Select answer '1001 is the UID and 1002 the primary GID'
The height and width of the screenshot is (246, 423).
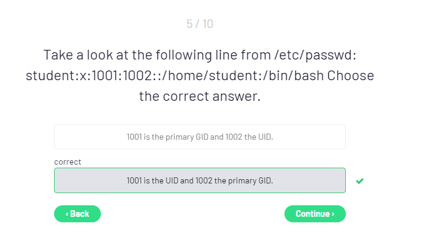199,180
